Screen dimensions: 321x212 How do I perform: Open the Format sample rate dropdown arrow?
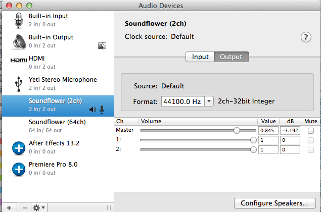[x=209, y=101]
